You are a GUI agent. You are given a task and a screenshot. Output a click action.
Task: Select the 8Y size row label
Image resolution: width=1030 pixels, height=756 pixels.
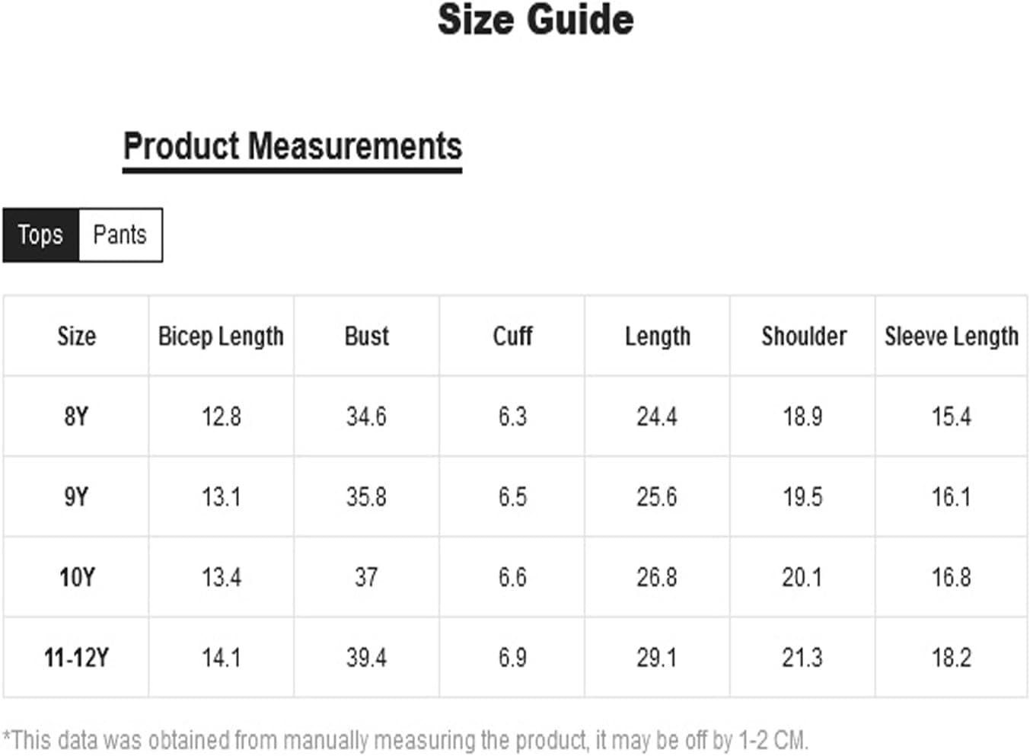[x=76, y=416]
